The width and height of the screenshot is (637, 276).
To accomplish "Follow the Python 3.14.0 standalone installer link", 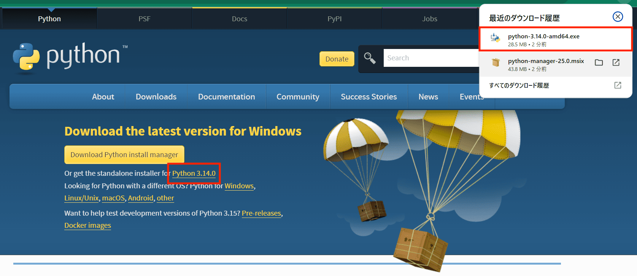I will pos(194,173).
